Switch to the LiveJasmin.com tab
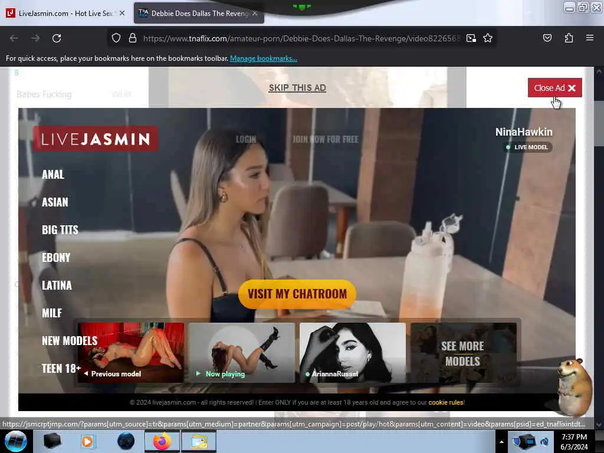The image size is (604, 453). coord(65,13)
